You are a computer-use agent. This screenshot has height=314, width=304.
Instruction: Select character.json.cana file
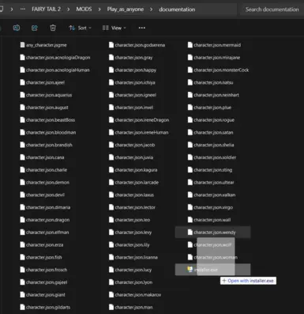click(x=42, y=157)
